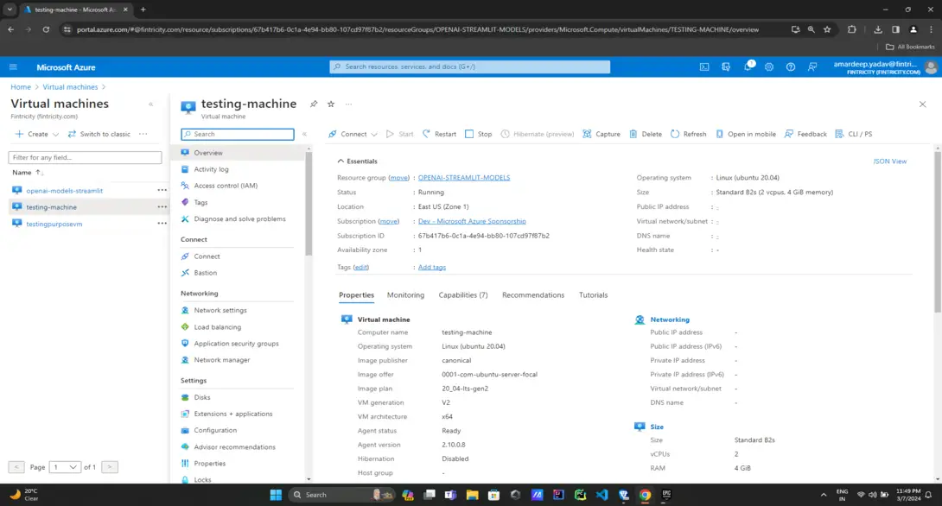Open page number dropdown
This screenshot has width=942, height=506.
click(65, 467)
